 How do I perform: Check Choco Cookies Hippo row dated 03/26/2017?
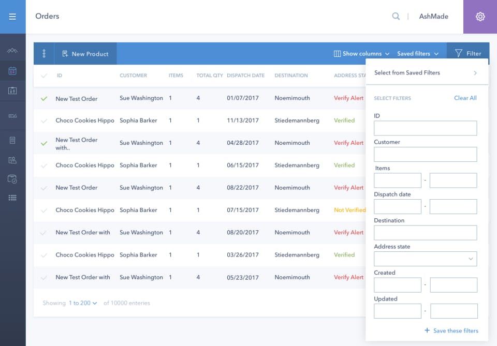pyautogui.click(x=44, y=255)
